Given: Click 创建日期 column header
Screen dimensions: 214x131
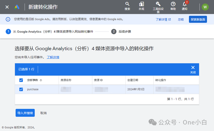Looking at the screenshot, I should tap(133, 80).
